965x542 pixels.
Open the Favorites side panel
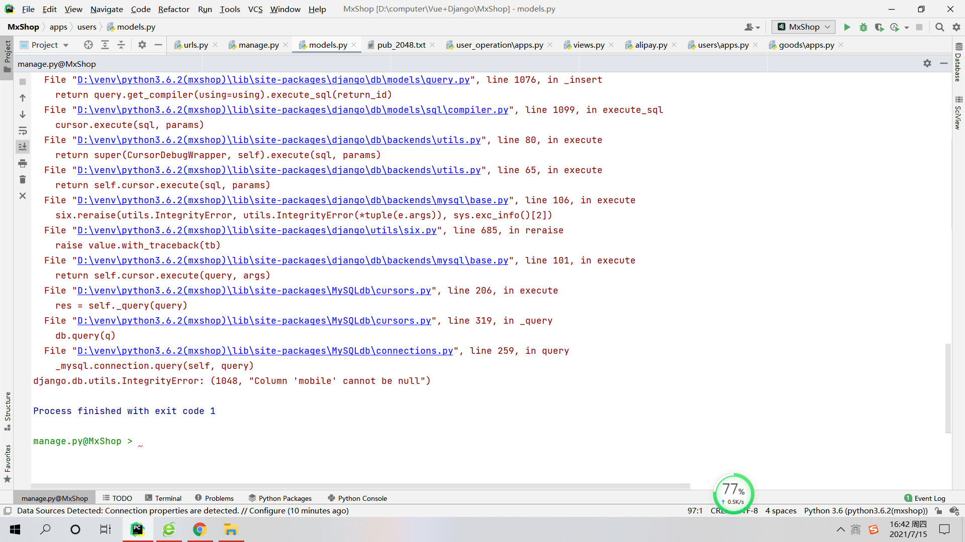7,463
